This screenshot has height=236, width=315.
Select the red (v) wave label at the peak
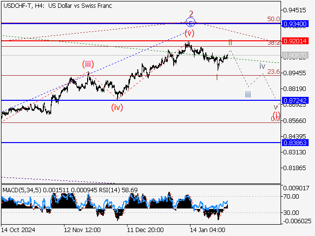pyautogui.click(x=189, y=33)
